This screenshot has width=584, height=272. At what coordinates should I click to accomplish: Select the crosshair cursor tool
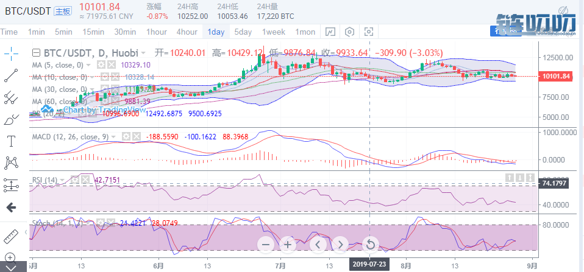point(11,54)
